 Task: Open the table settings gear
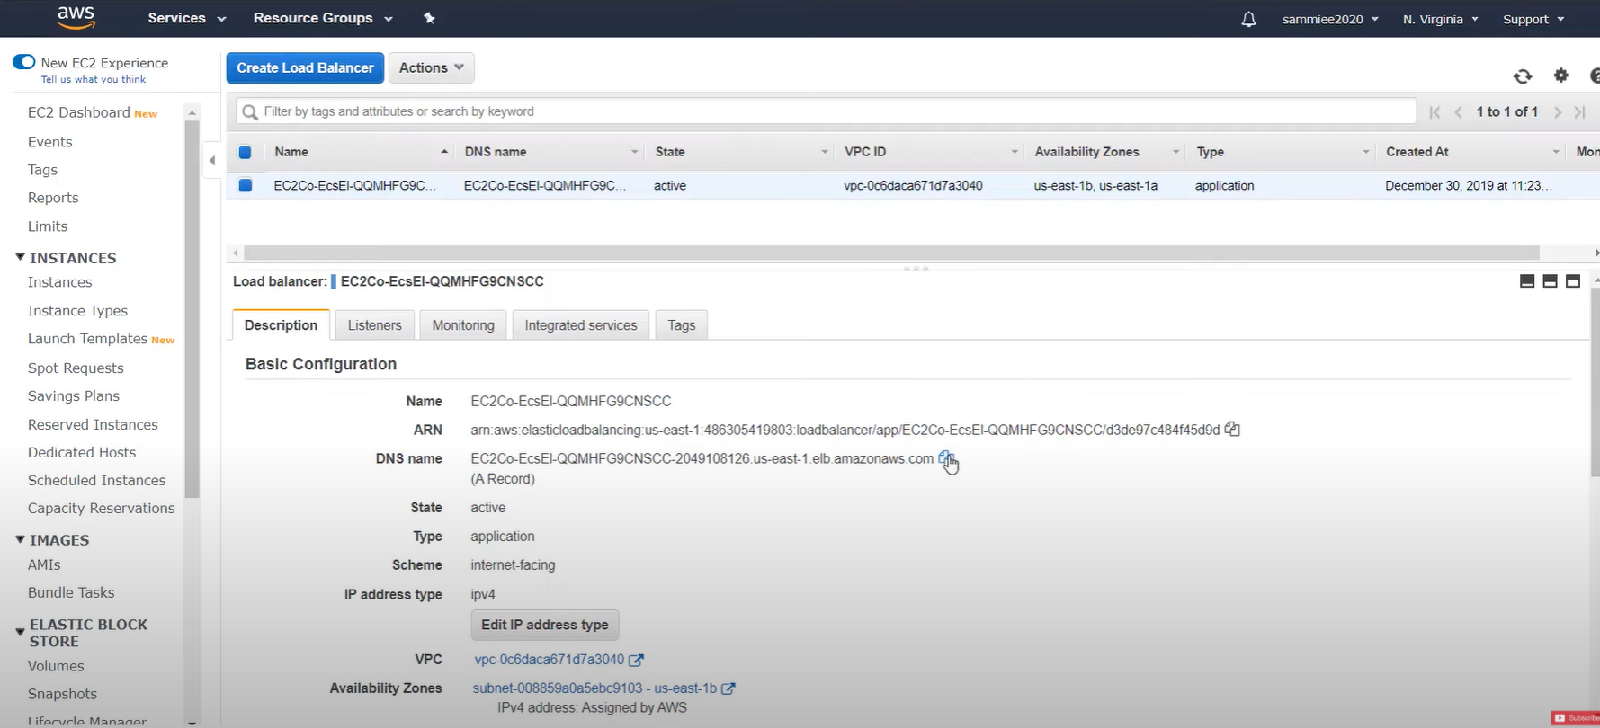pyautogui.click(x=1560, y=75)
